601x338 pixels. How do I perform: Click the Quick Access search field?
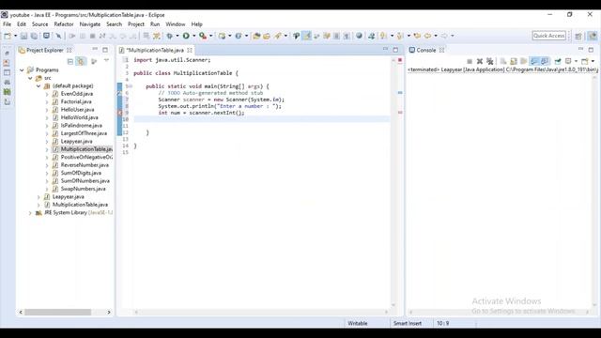[548, 36]
